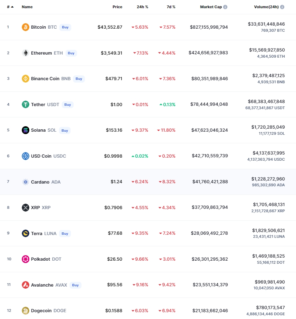Sort table by Price column header
The width and height of the screenshot is (296, 319).
[117, 7]
